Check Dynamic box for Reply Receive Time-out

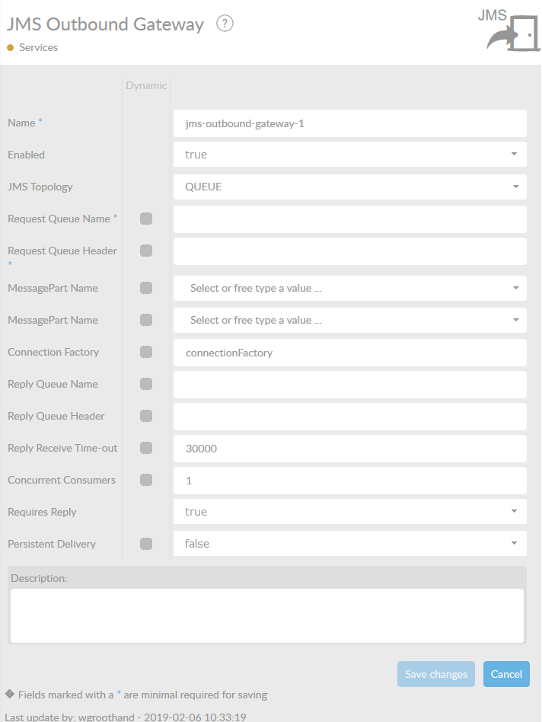[x=146, y=448]
